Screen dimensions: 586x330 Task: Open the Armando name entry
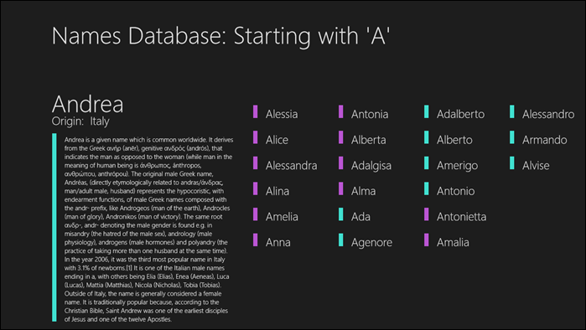click(545, 140)
